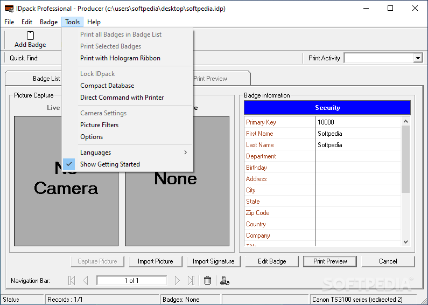Go to previous record arrow
Screen dimensions: 428x305
(x=86, y=280)
